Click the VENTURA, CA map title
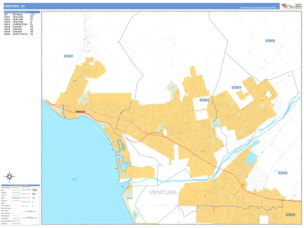 coord(15,6)
